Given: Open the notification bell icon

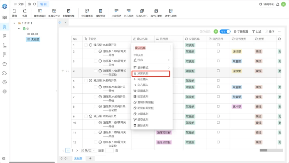Looking at the screenshot, I should 278,4.
